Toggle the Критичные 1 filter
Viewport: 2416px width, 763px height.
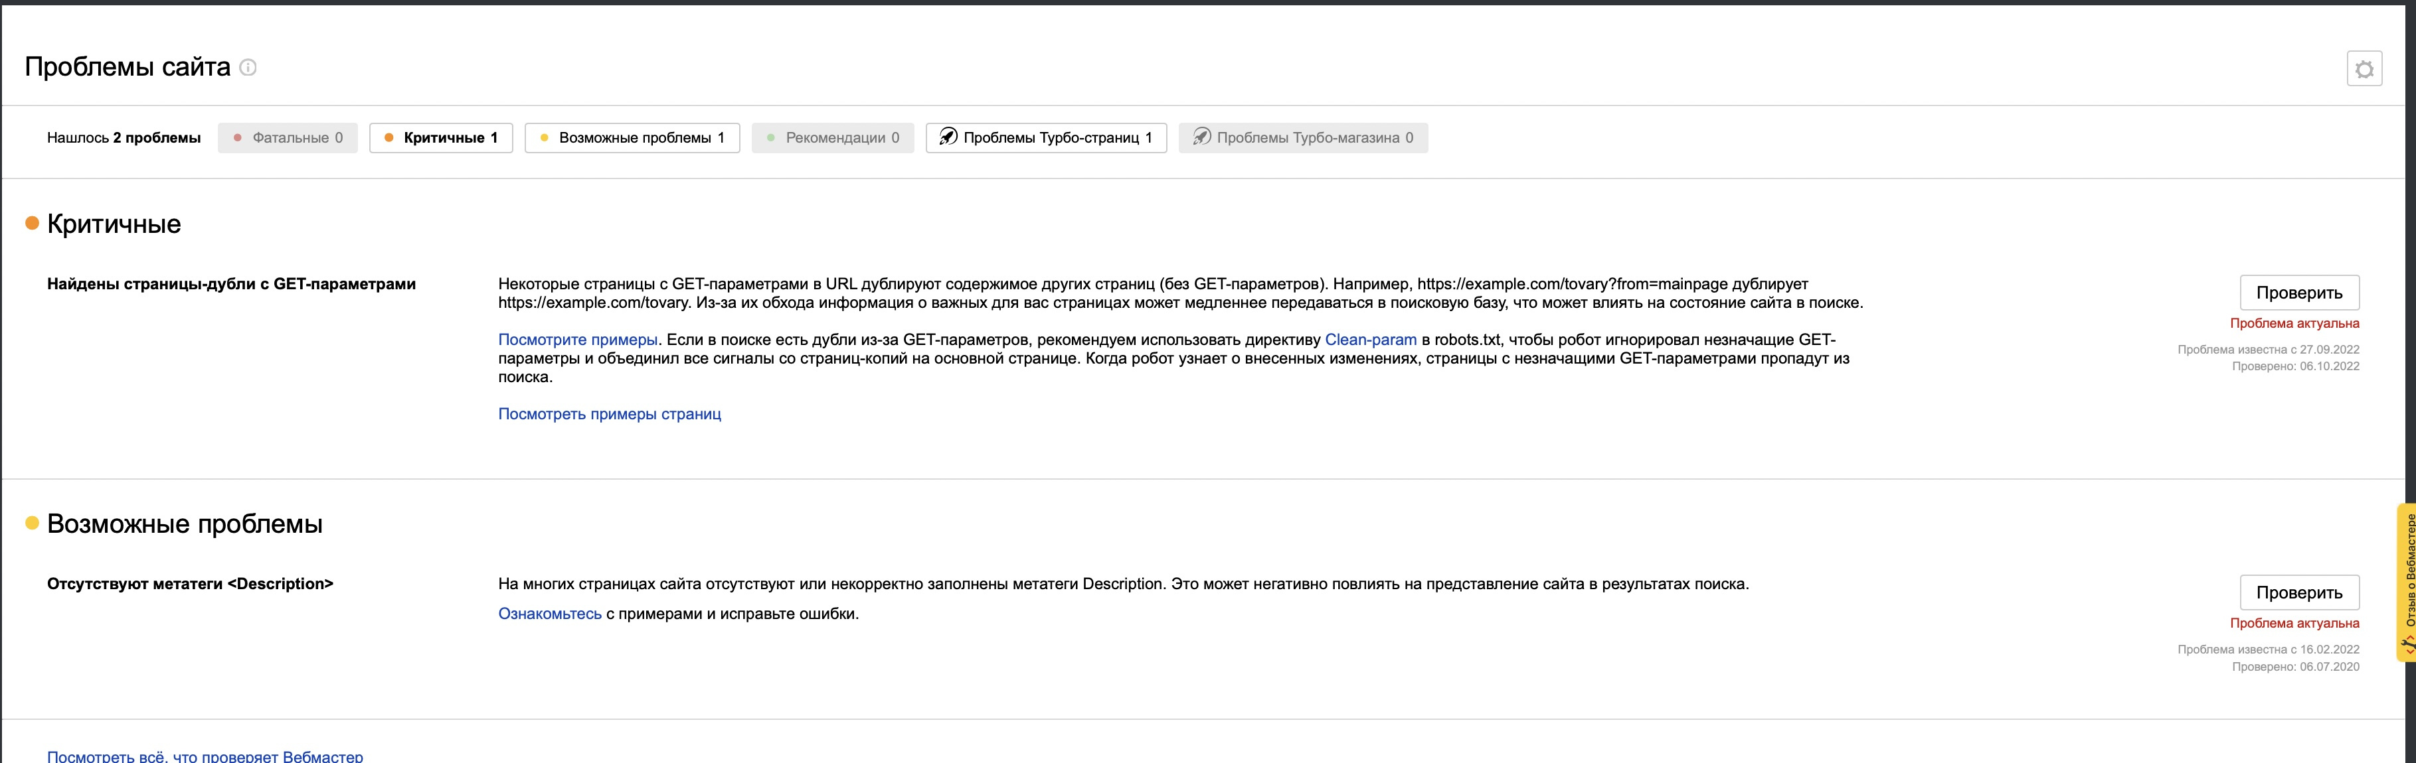click(x=441, y=138)
